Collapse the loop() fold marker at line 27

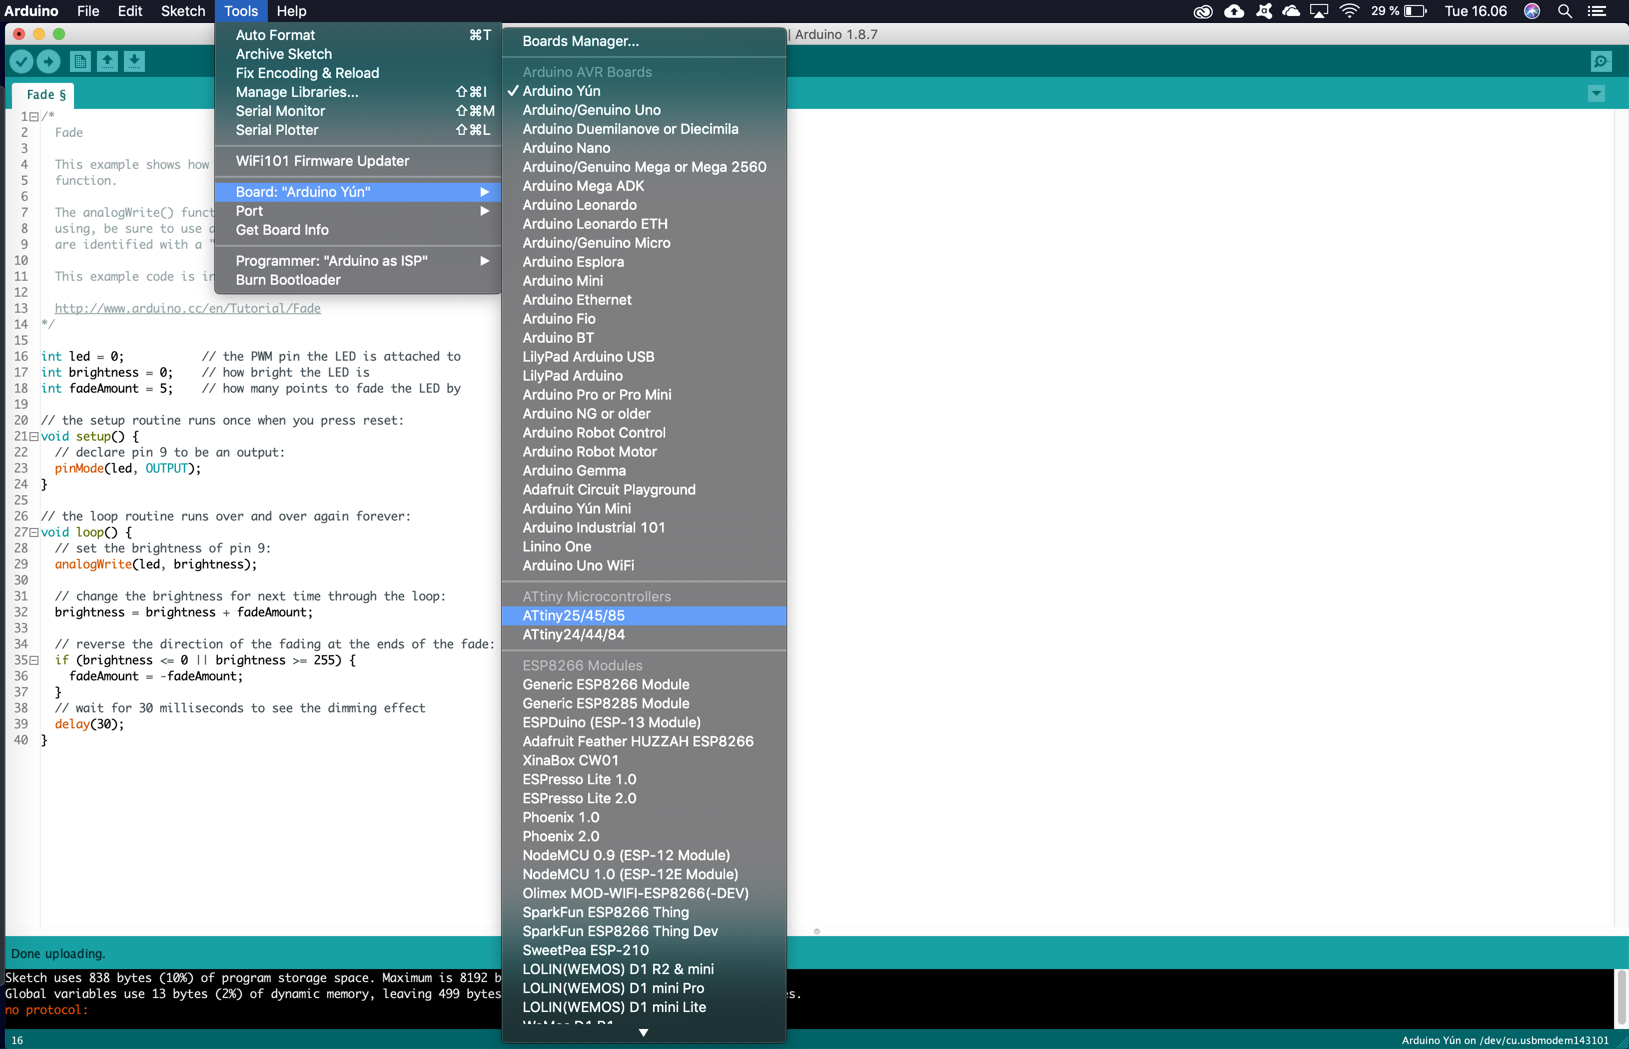pyautogui.click(x=34, y=532)
